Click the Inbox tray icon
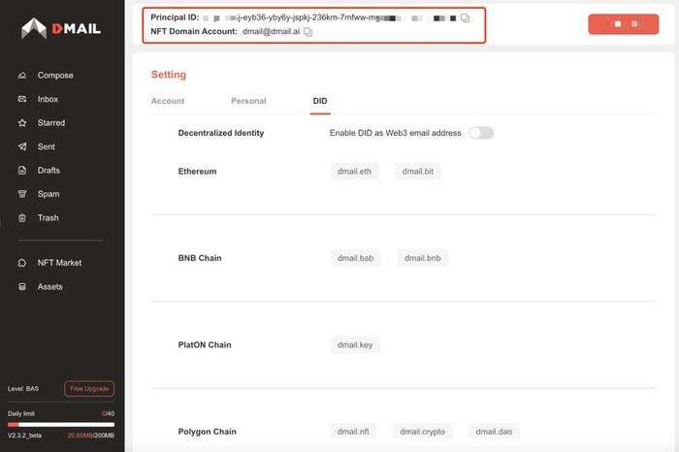 pyautogui.click(x=22, y=99)
